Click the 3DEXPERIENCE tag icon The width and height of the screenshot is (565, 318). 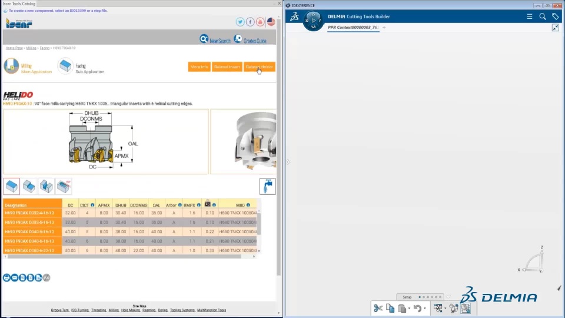pyautogui.click(x=555, y=16)
